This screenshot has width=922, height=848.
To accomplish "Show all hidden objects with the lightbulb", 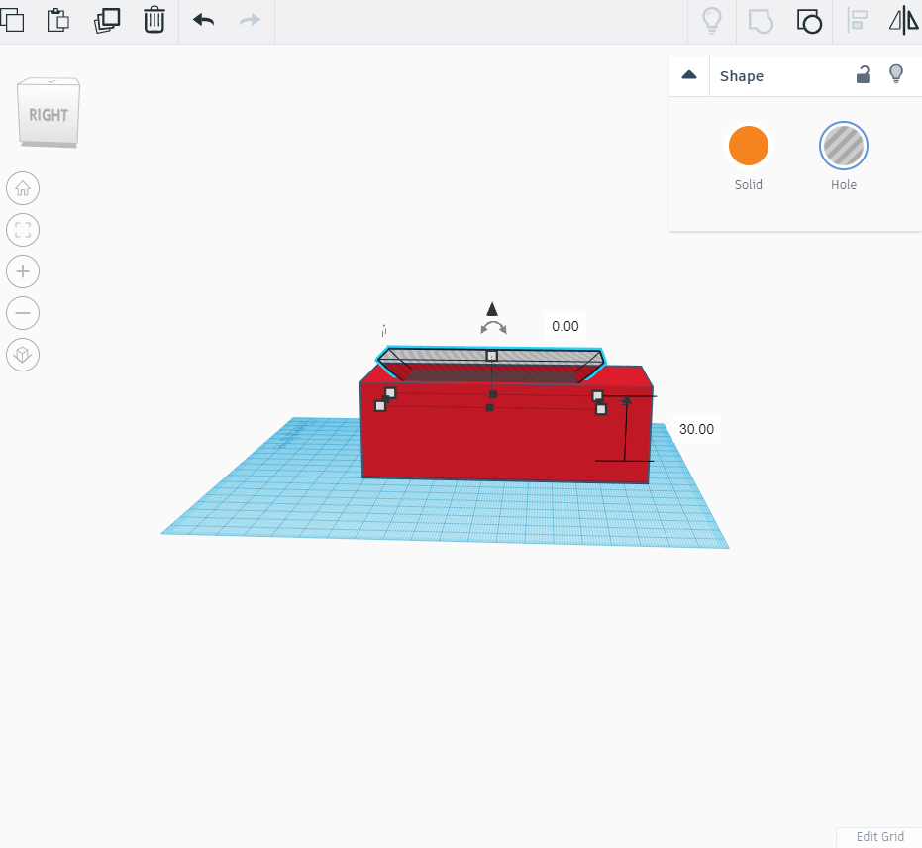I will [711, 21].
